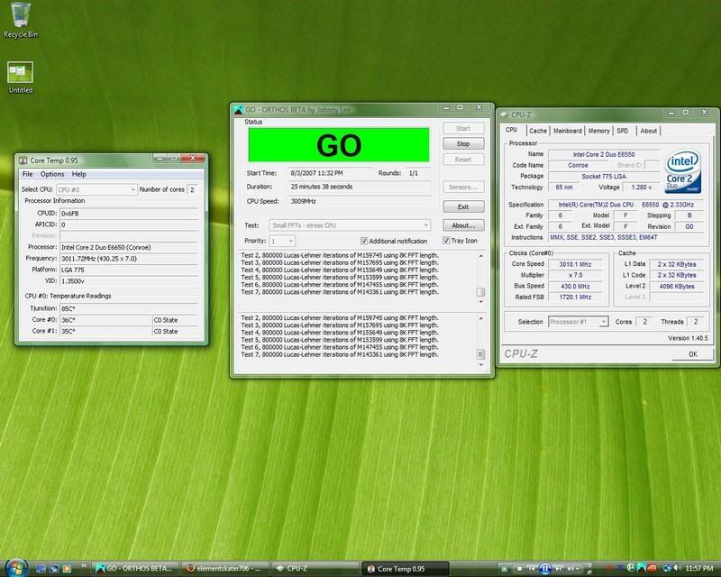Click the media player play/pause button in taskbar

click(x=546, y=568)
